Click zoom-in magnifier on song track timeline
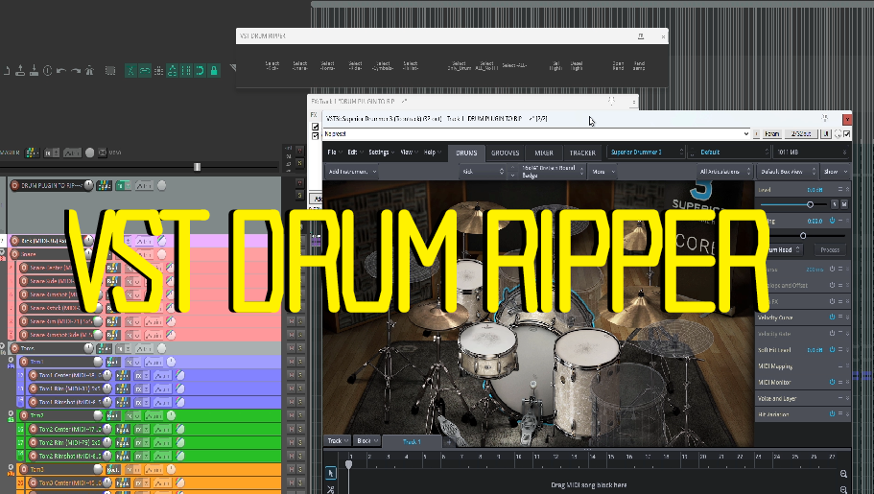 tap(843, 474)
